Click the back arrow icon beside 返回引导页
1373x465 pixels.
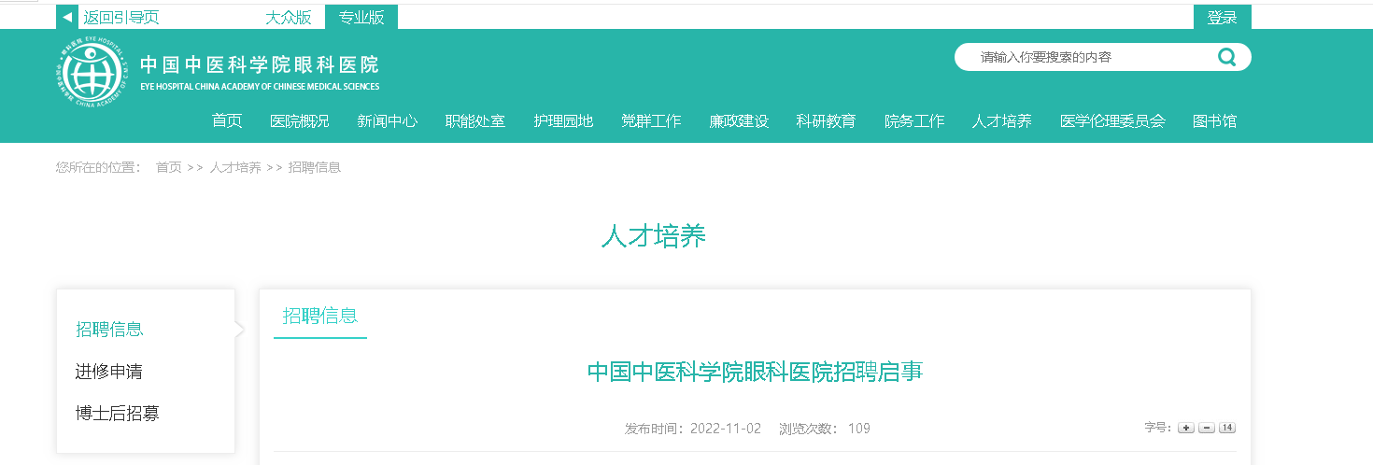[66, 17]
